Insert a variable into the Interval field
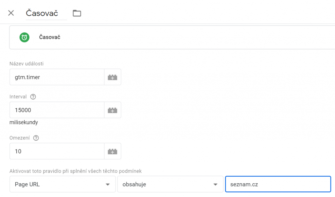This screenshot has width=335, height=197. [x=113, y=110]
